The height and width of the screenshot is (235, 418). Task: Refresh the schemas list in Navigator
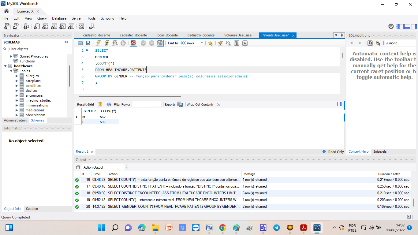coord(66,42)
